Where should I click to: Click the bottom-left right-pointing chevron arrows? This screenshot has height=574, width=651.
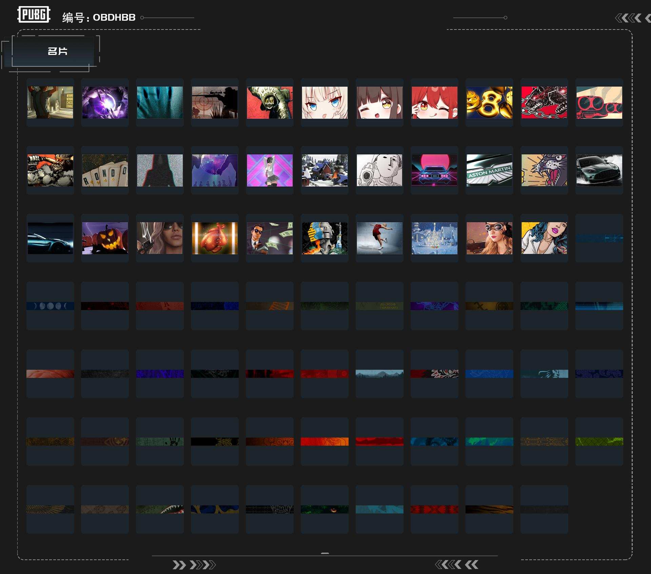[x=194, y=565]
